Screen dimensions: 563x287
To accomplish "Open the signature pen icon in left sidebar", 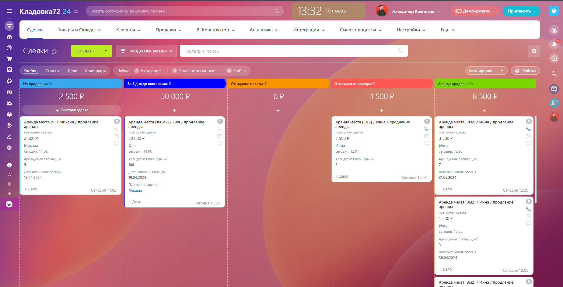I will [9, 136].
